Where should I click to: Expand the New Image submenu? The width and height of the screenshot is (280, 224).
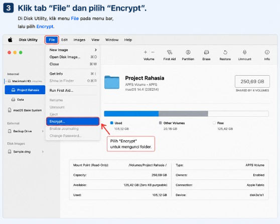coord(73,50)
